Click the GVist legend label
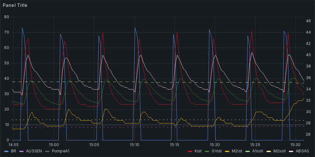This screenshot has width=315, height=157. 216,151
